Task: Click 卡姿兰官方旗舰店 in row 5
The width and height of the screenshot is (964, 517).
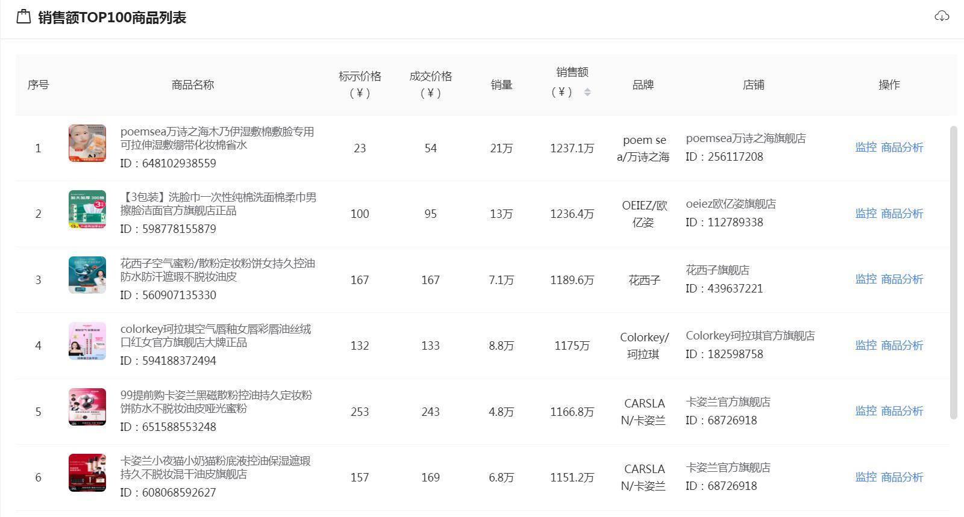Action: (x=728, y=402)
